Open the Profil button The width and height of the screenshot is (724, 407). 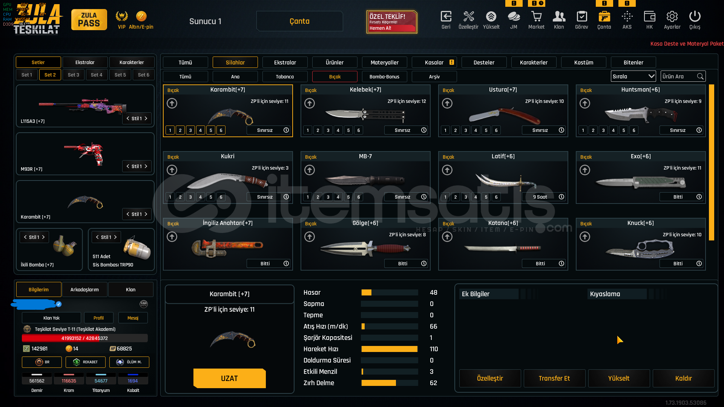click(98, 318)
